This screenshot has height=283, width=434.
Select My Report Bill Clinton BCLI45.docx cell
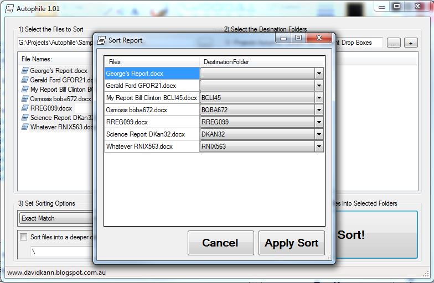click(152, 98)
